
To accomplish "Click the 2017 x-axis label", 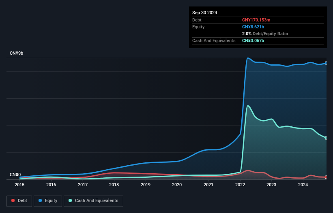I will (x=83, y=185).
